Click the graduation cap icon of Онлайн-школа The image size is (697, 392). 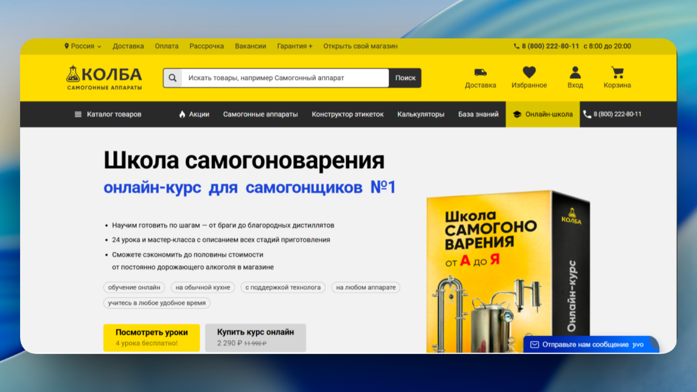(x=517, y=114)
